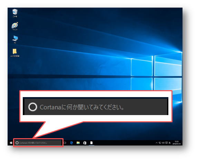Click the enlarged Cortana circle in the callout
The height and width of the screenshot is (160, 197).
pos(33,107)
